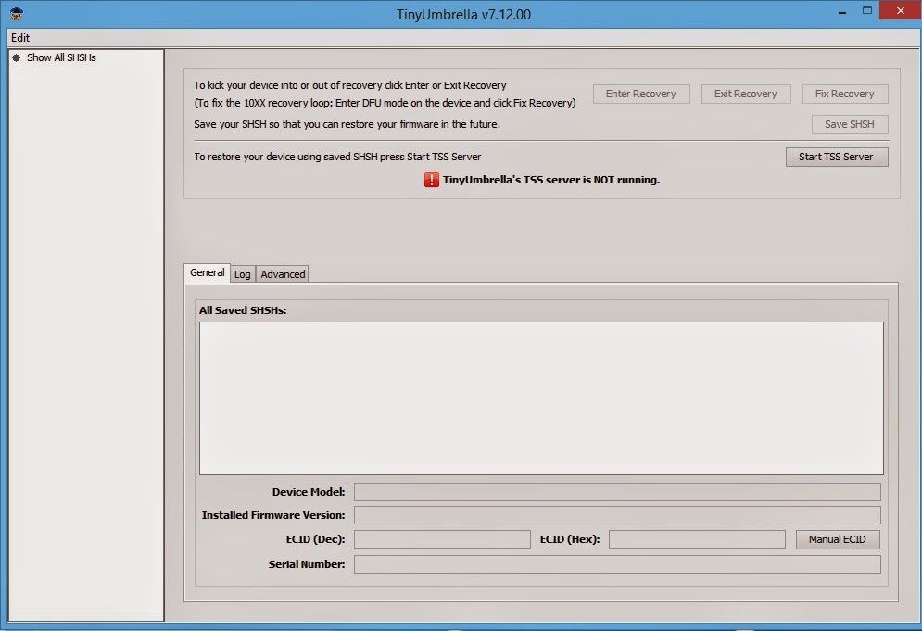Start the TSS Server

[837, 157]
